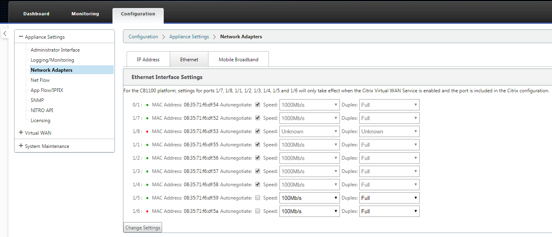This screenshot has height=237, width=552.
Task: Collapse the left sidebar with the chevron arrow
Action: pyautogui.click(x=5, y=34)
